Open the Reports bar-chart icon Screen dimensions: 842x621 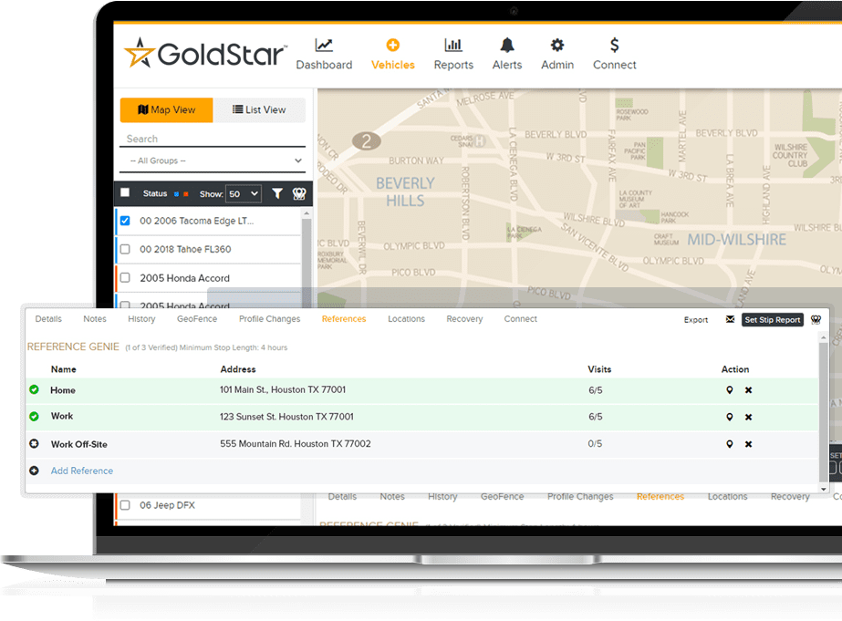[x=453, y=45]
